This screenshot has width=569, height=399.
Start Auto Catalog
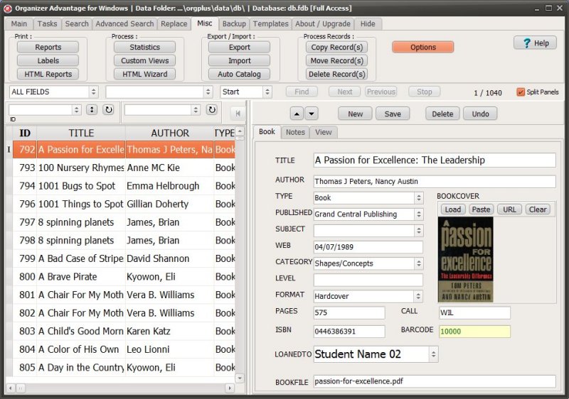pos(239,75)
